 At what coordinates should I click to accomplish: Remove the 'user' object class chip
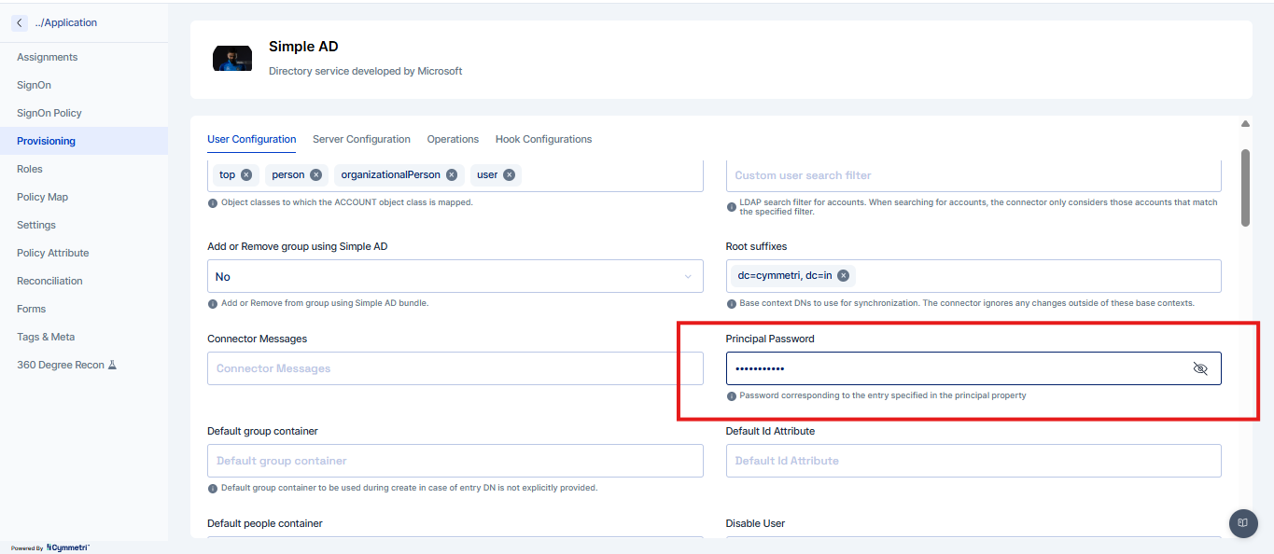(x=509, y=174)
